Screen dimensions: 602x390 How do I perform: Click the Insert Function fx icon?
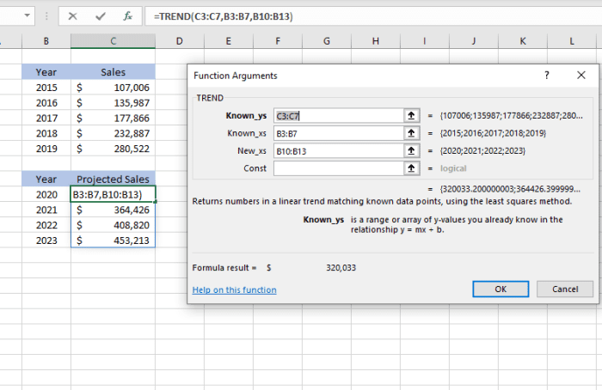(x=127, y=15)
